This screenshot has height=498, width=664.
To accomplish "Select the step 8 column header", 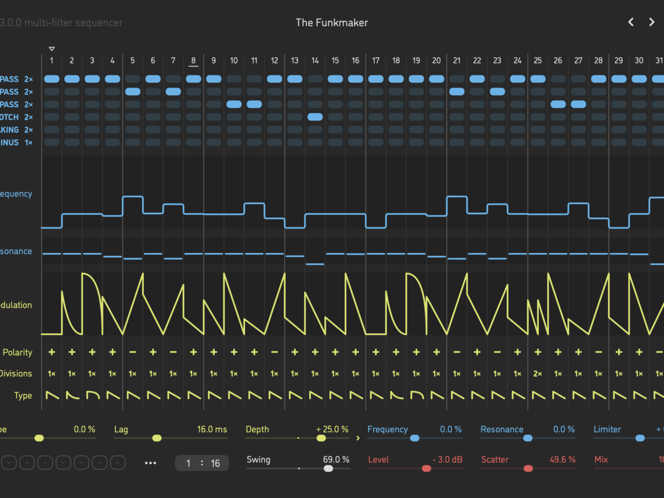I will (x=193, y=61).
